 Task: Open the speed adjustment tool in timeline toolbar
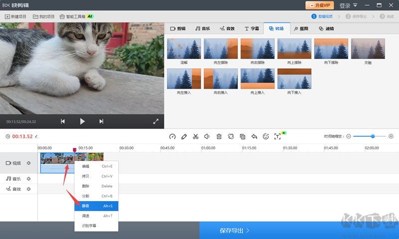tap(172, 136)
